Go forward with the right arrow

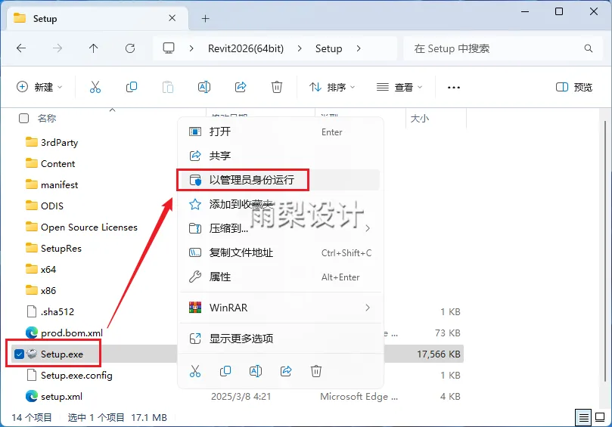57,48
